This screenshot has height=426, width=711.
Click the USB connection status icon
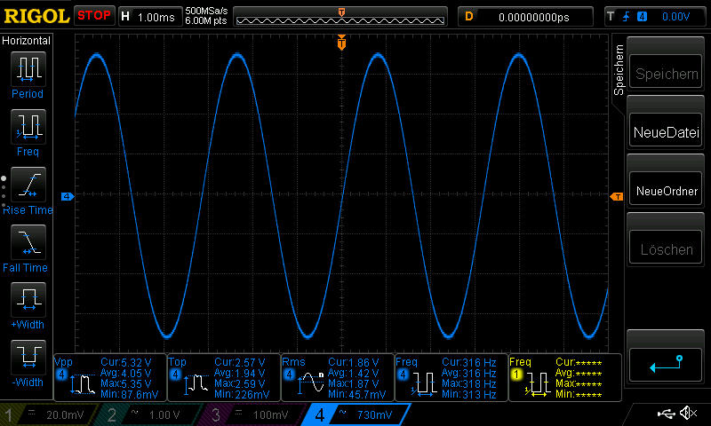tap(666, 414)
